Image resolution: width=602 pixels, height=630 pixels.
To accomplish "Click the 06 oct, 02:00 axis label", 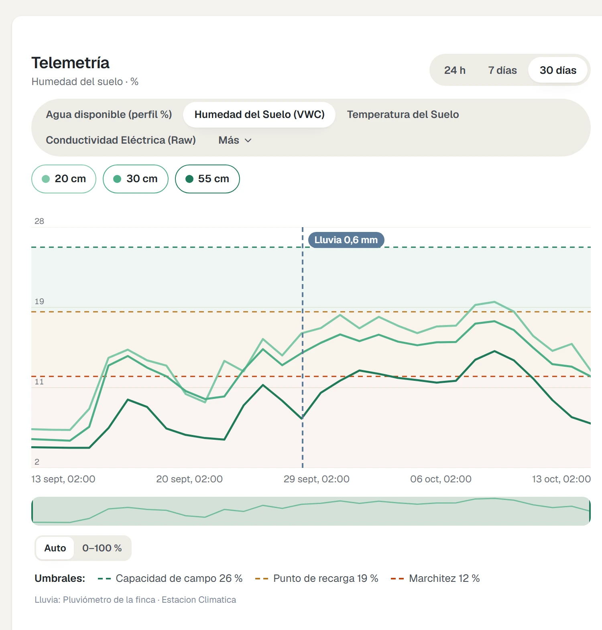I will tap(441, 479).
